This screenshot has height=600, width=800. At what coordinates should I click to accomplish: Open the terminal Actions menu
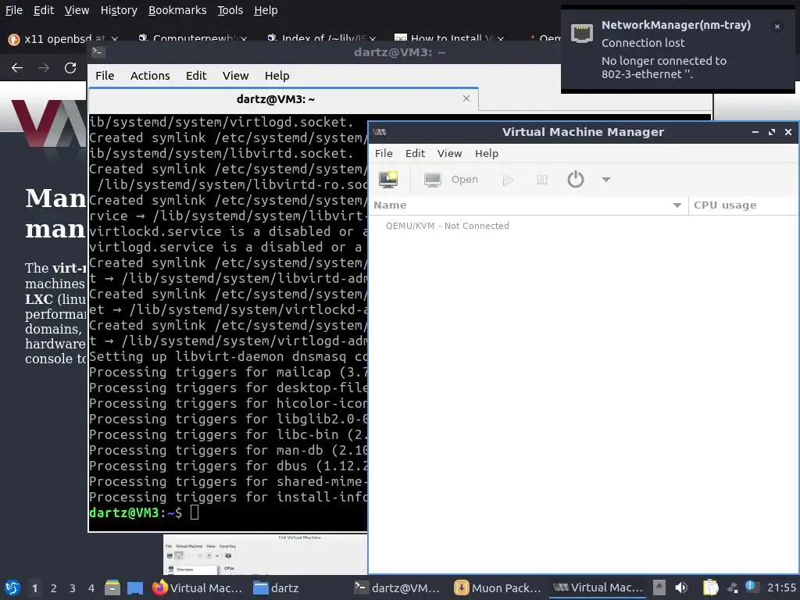(150, 76)
